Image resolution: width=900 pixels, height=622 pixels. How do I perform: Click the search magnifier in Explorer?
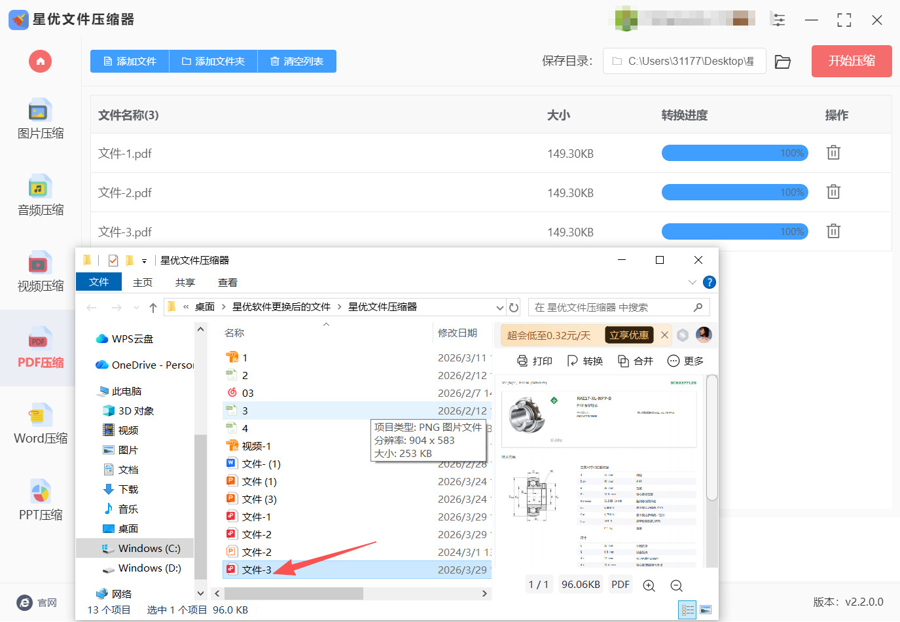(x=698, y=307)
